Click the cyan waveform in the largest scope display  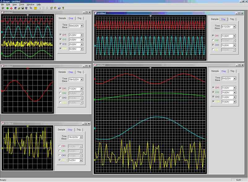pyautogui.click(x=158, y=117)
